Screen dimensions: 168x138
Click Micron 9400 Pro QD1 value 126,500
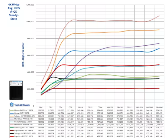[41, 110]
